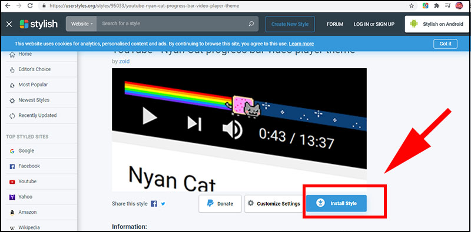Viewport: 471px width, 232px height.
Task: Click the Donate PayPal button
Action: (220, 204)
